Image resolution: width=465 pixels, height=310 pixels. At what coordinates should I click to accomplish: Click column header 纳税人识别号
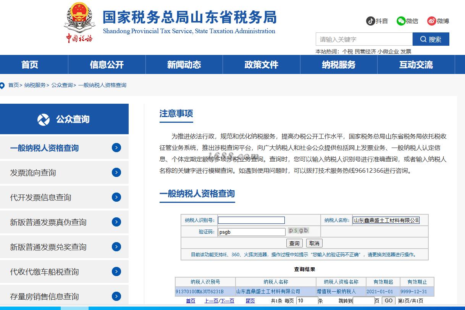tap(205, 282)
